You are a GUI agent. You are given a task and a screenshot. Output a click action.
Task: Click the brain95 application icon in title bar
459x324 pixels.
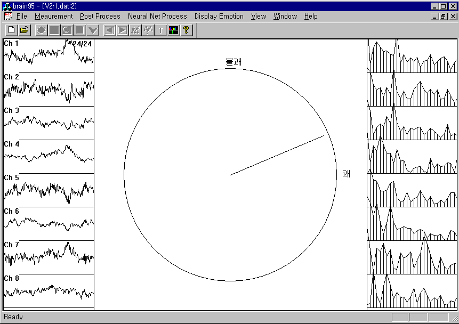[x=7, y=6]
